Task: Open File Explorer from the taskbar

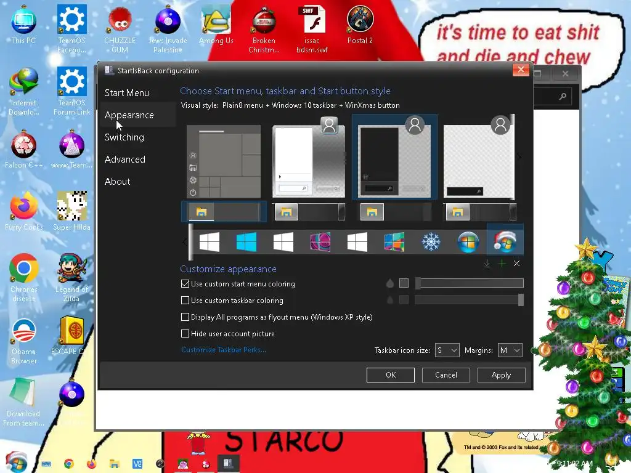Action: pyautogui.click(x=114, y=464)
